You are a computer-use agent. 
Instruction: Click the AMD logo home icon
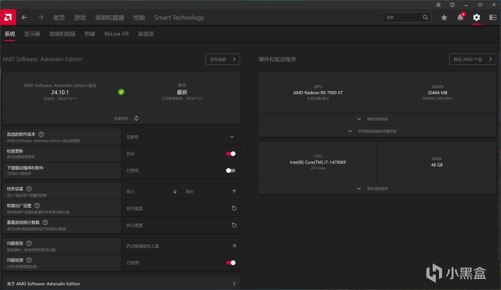pos(8,17)
